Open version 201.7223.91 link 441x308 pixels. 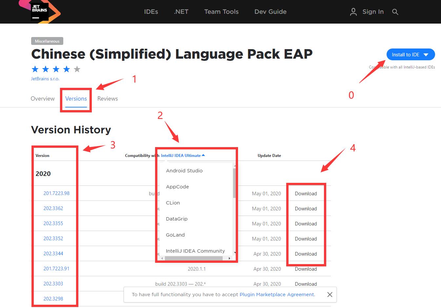point(56,269)
